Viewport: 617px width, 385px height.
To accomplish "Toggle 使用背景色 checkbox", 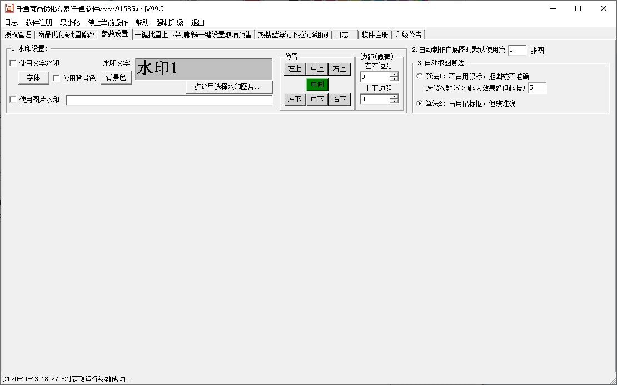I will [x=56, y=78].
